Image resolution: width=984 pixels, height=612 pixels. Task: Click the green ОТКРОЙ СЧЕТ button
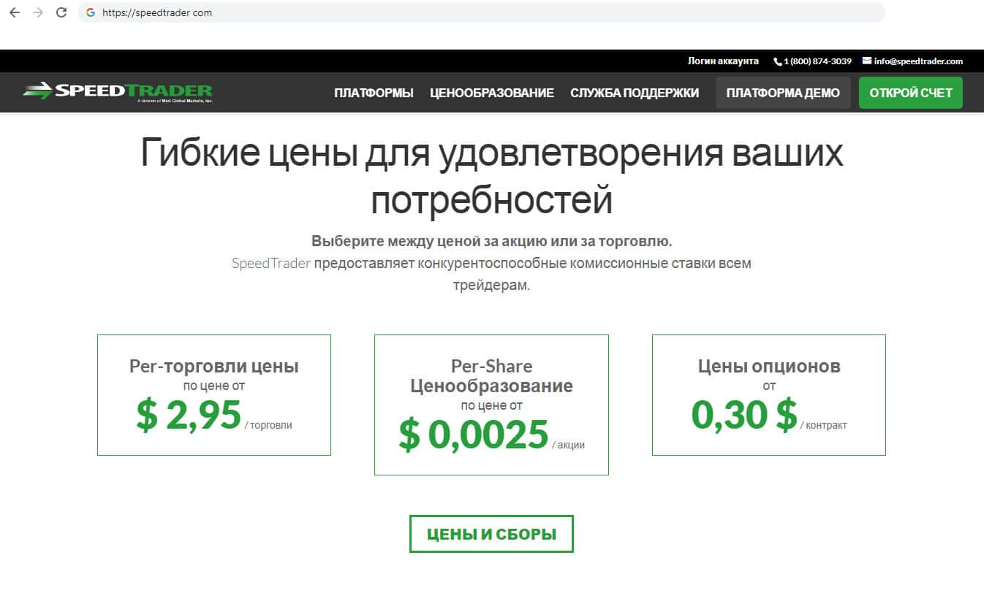click(x=911, y=93)
